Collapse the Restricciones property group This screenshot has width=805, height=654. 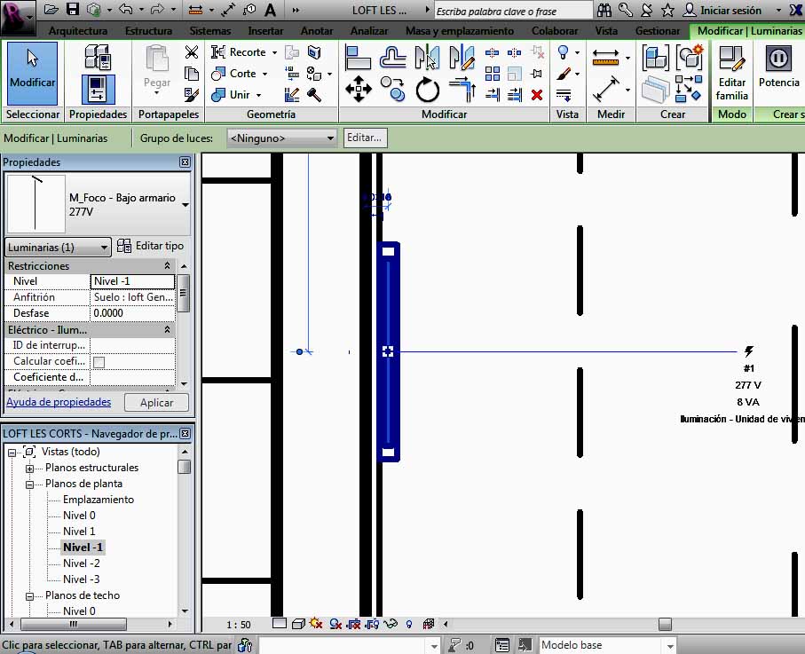tap(168, 266)
